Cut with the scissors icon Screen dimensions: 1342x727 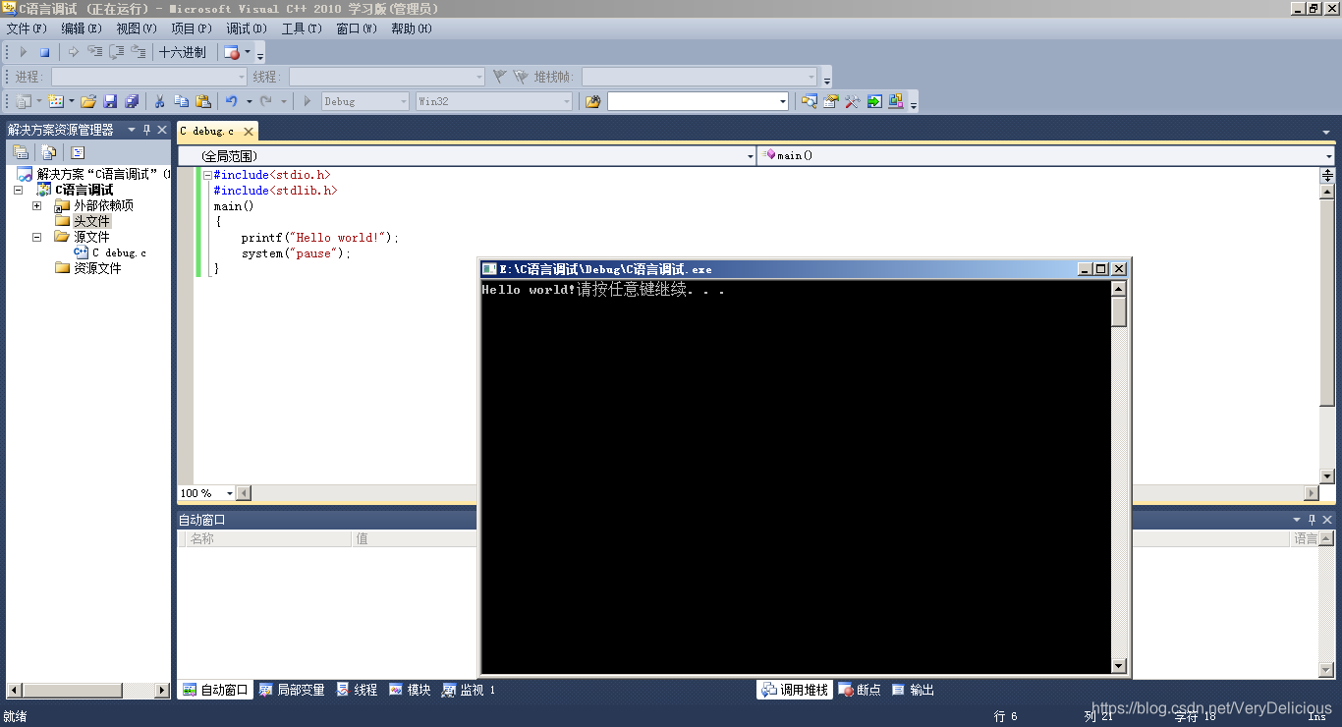tap(159, 101)
